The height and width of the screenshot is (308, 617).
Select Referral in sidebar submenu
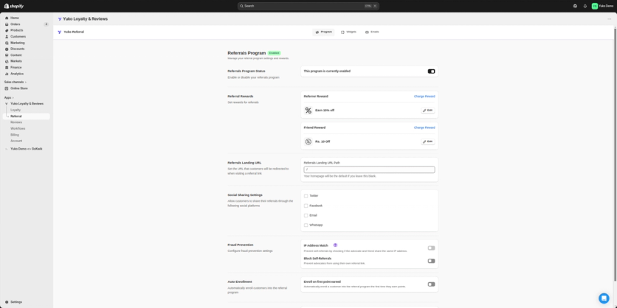click(x=27, y=116)
